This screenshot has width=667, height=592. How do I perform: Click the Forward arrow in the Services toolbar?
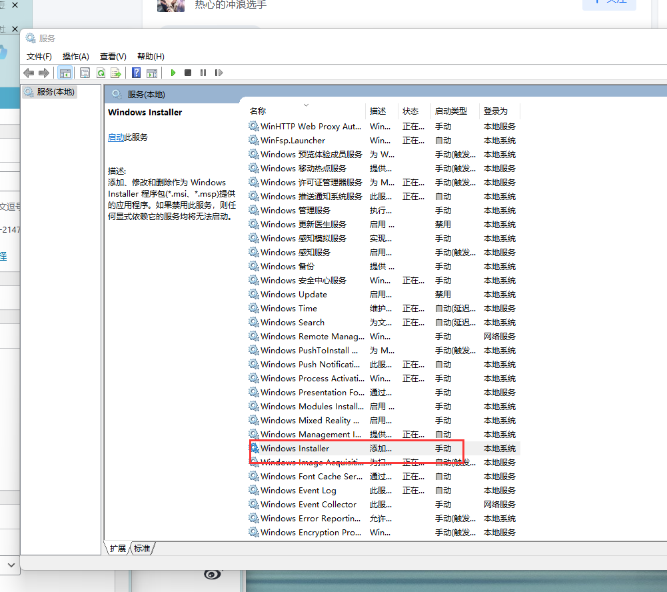[x=44, y=73]
